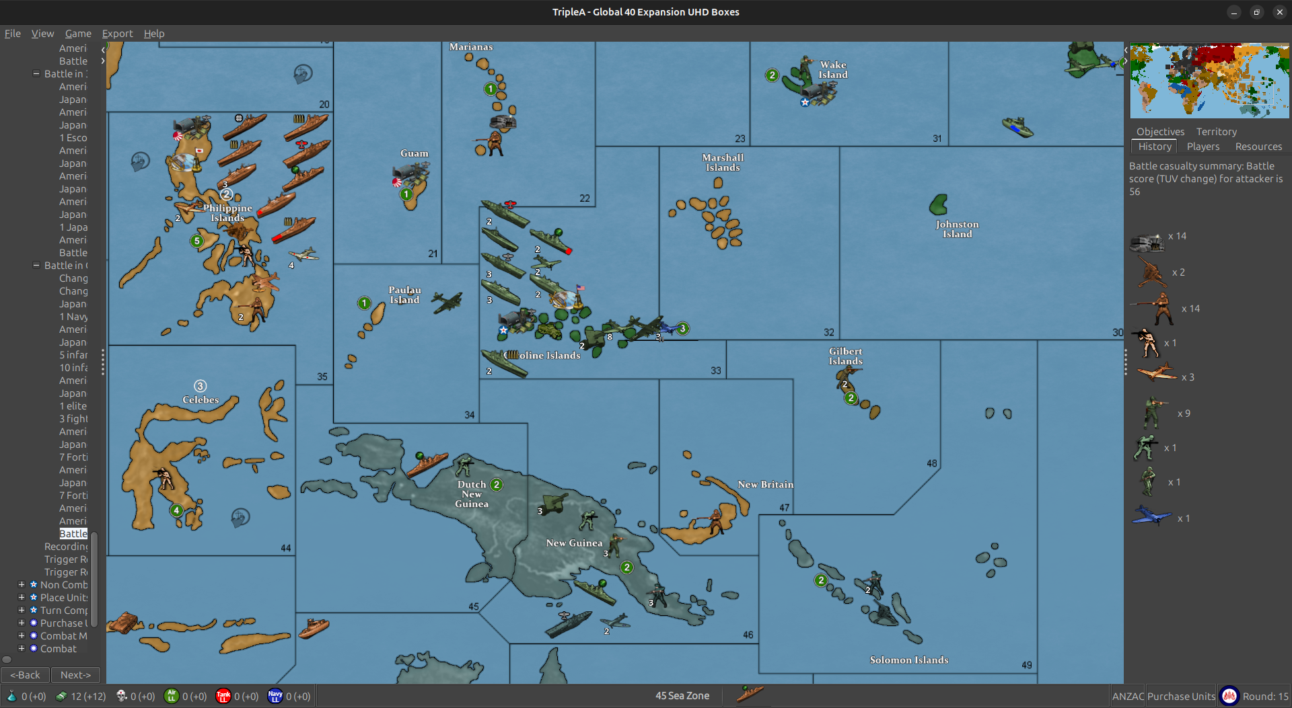Click the blue Navy LL resource icon
The height and width of the screenshot is (708, 1292).
(x=275, y=696)
